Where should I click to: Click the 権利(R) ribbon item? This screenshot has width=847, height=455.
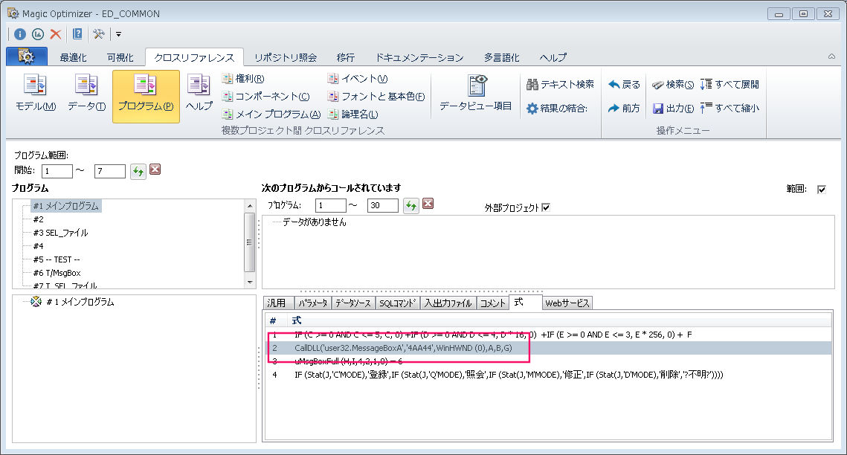click(x=243, y=79)
